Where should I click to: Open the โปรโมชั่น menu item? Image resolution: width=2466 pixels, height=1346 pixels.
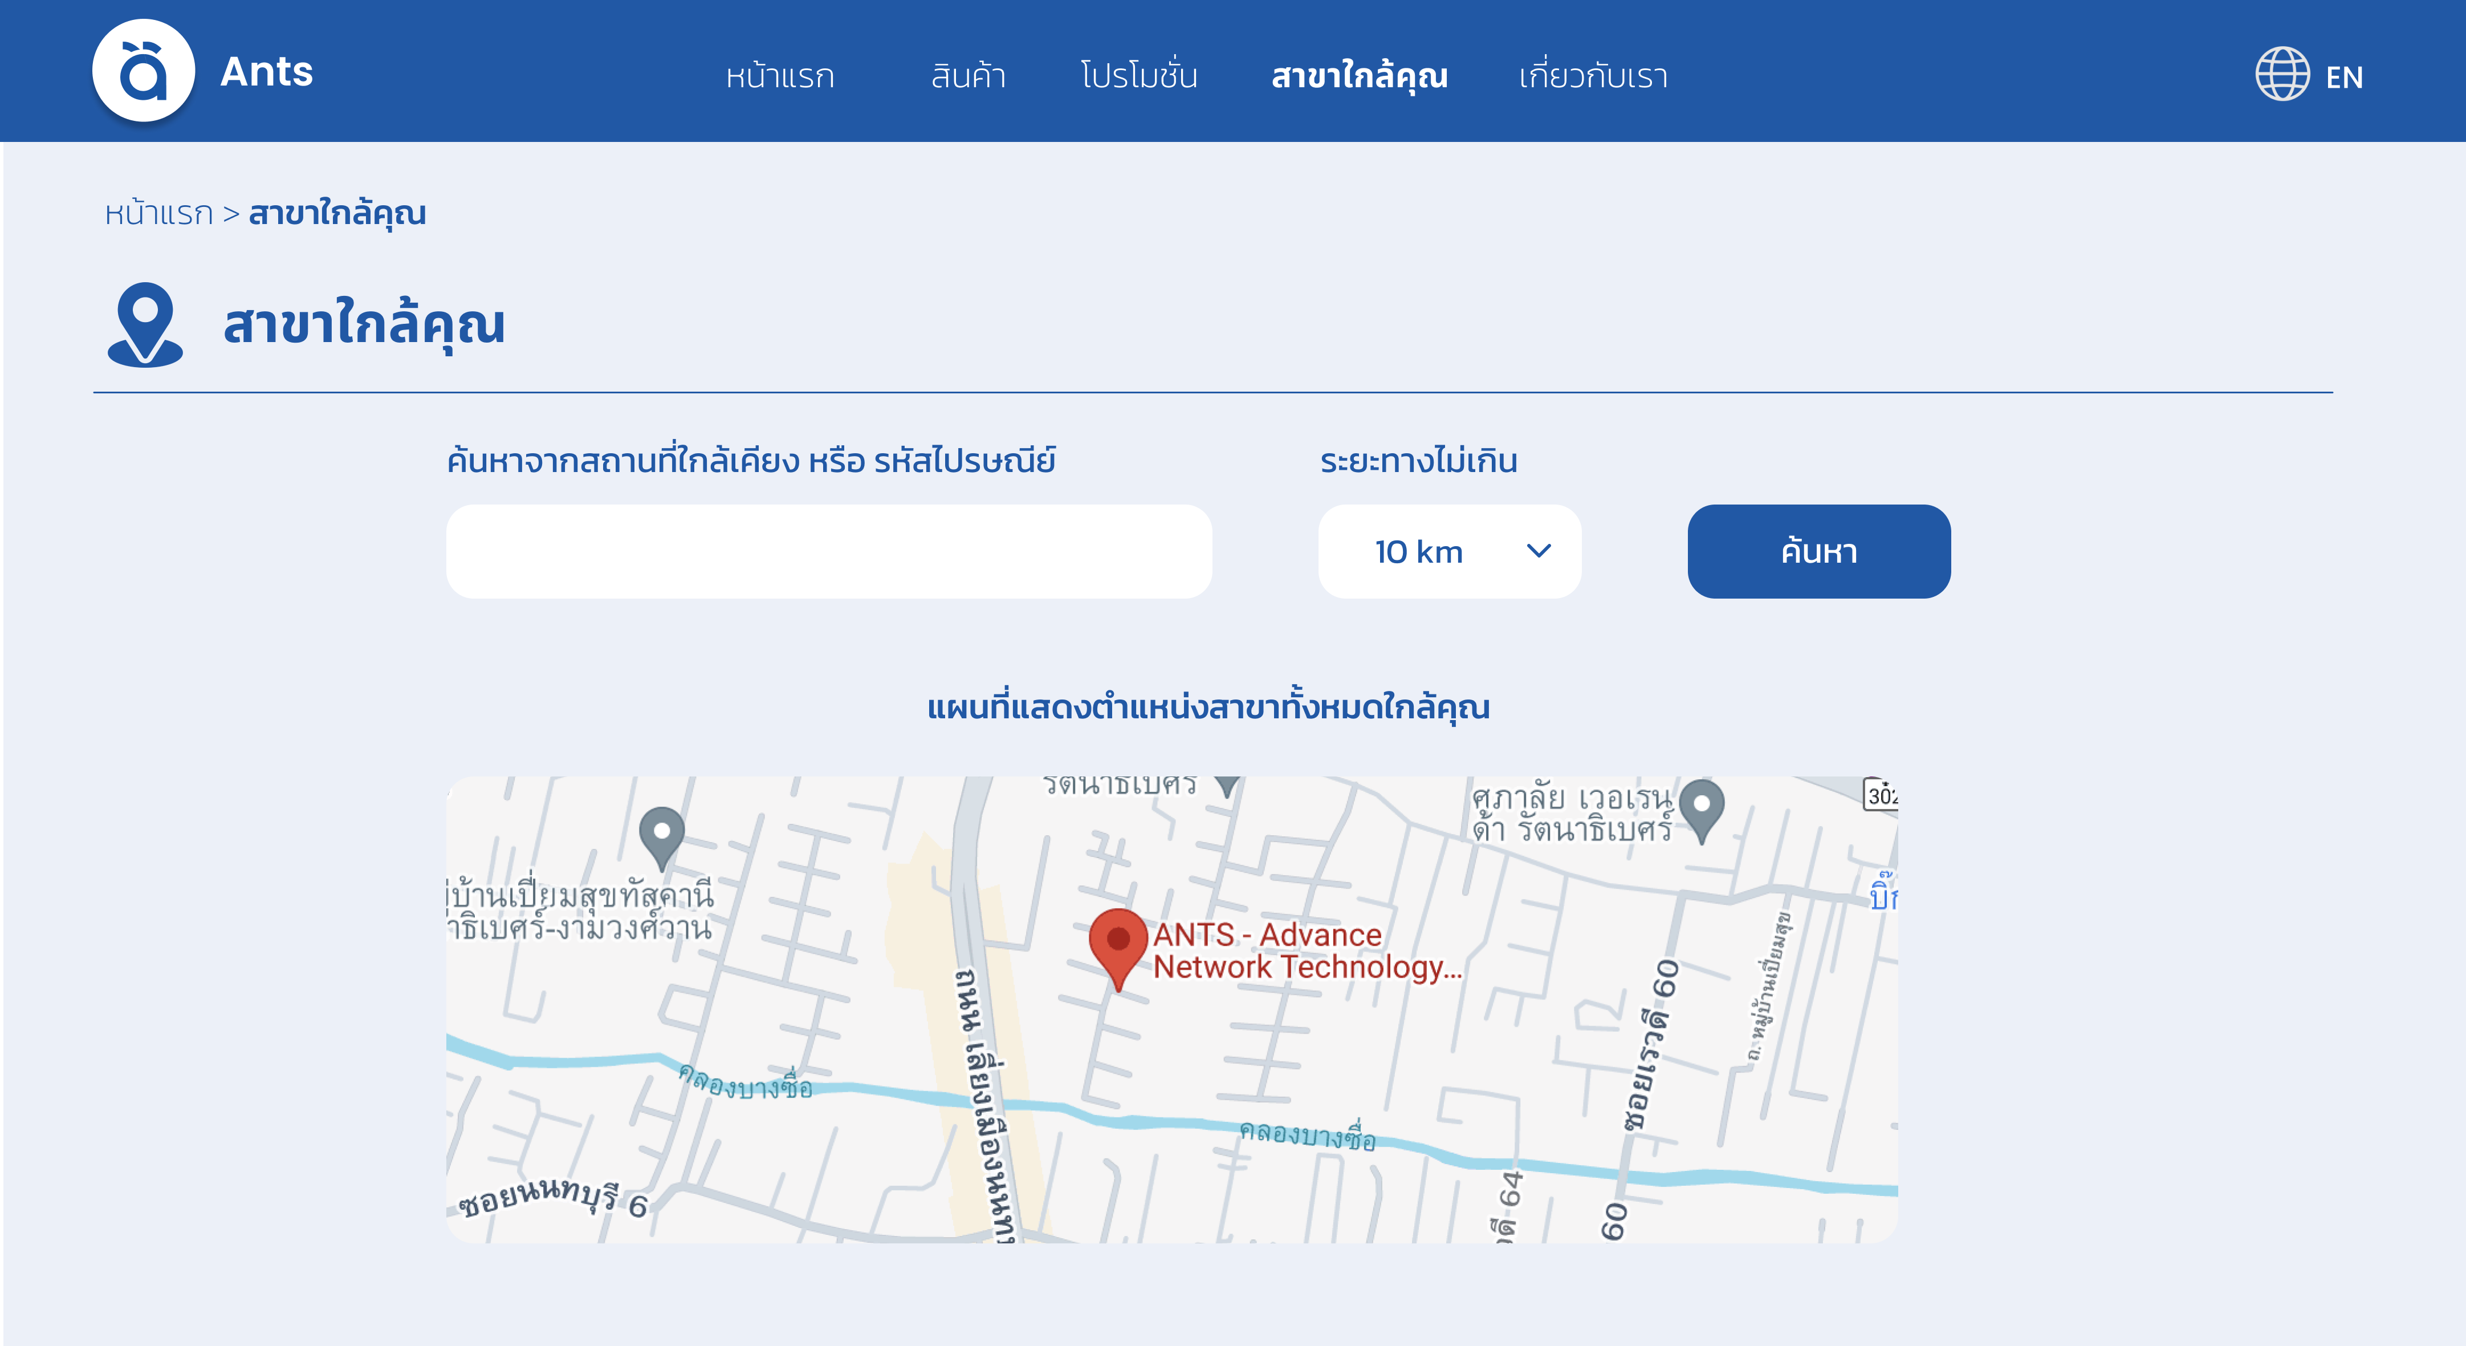click(1137, 76)
